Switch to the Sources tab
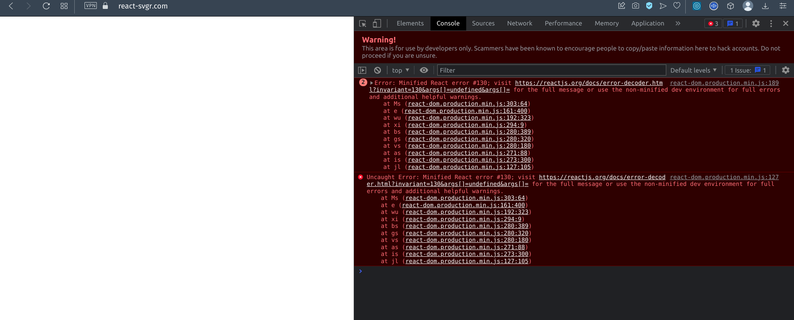This screenshot has width=794, height=320. [483, 23]
